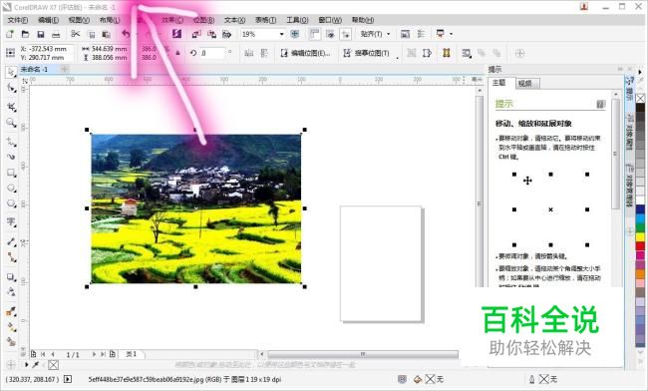The image size is (648, 391).
Task: Select the Connector tool
Action: tap(11, 257)
